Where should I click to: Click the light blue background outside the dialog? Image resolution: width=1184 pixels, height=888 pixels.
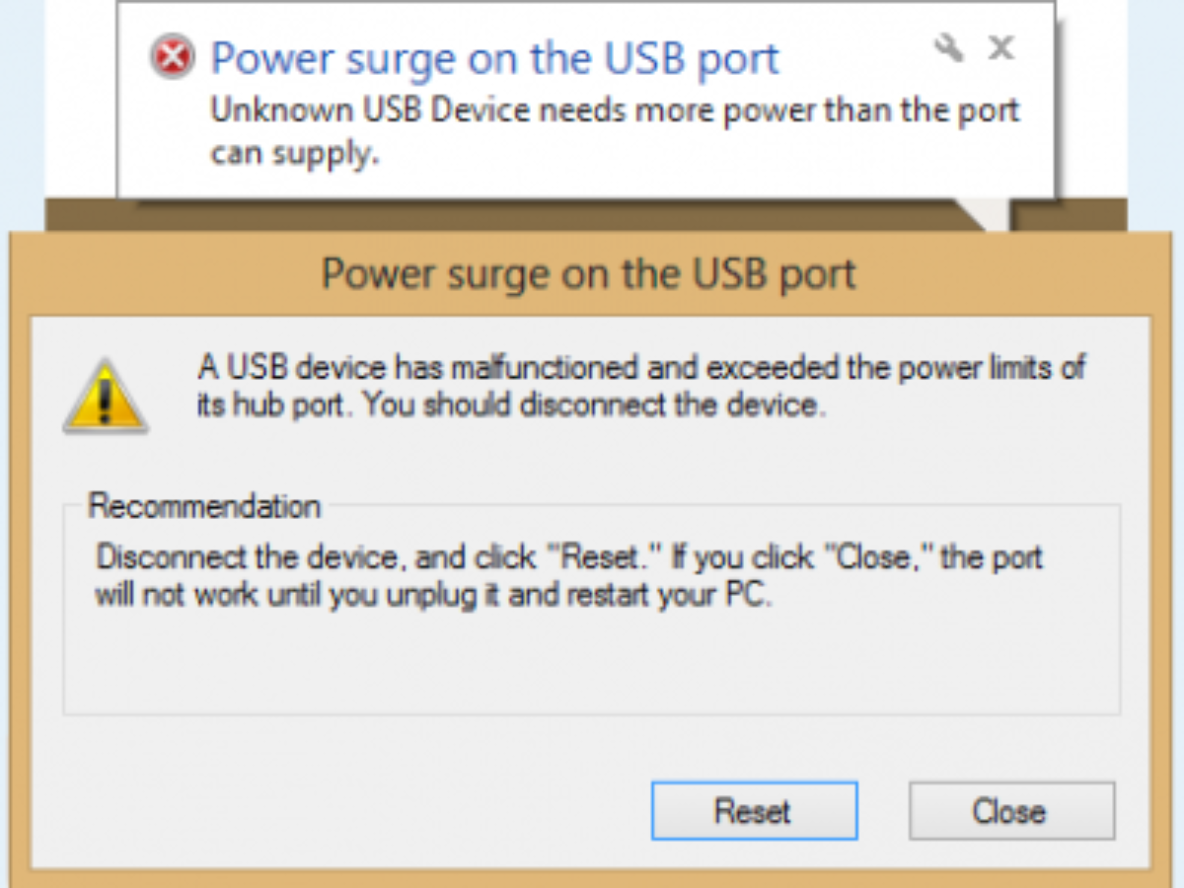tap(20, 99)
